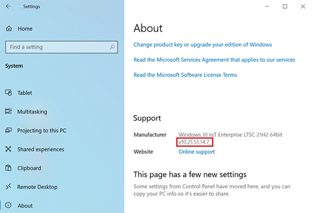312x213 pixels.
Task: Maximize the Settings window
Action: [x=285, y=6]
